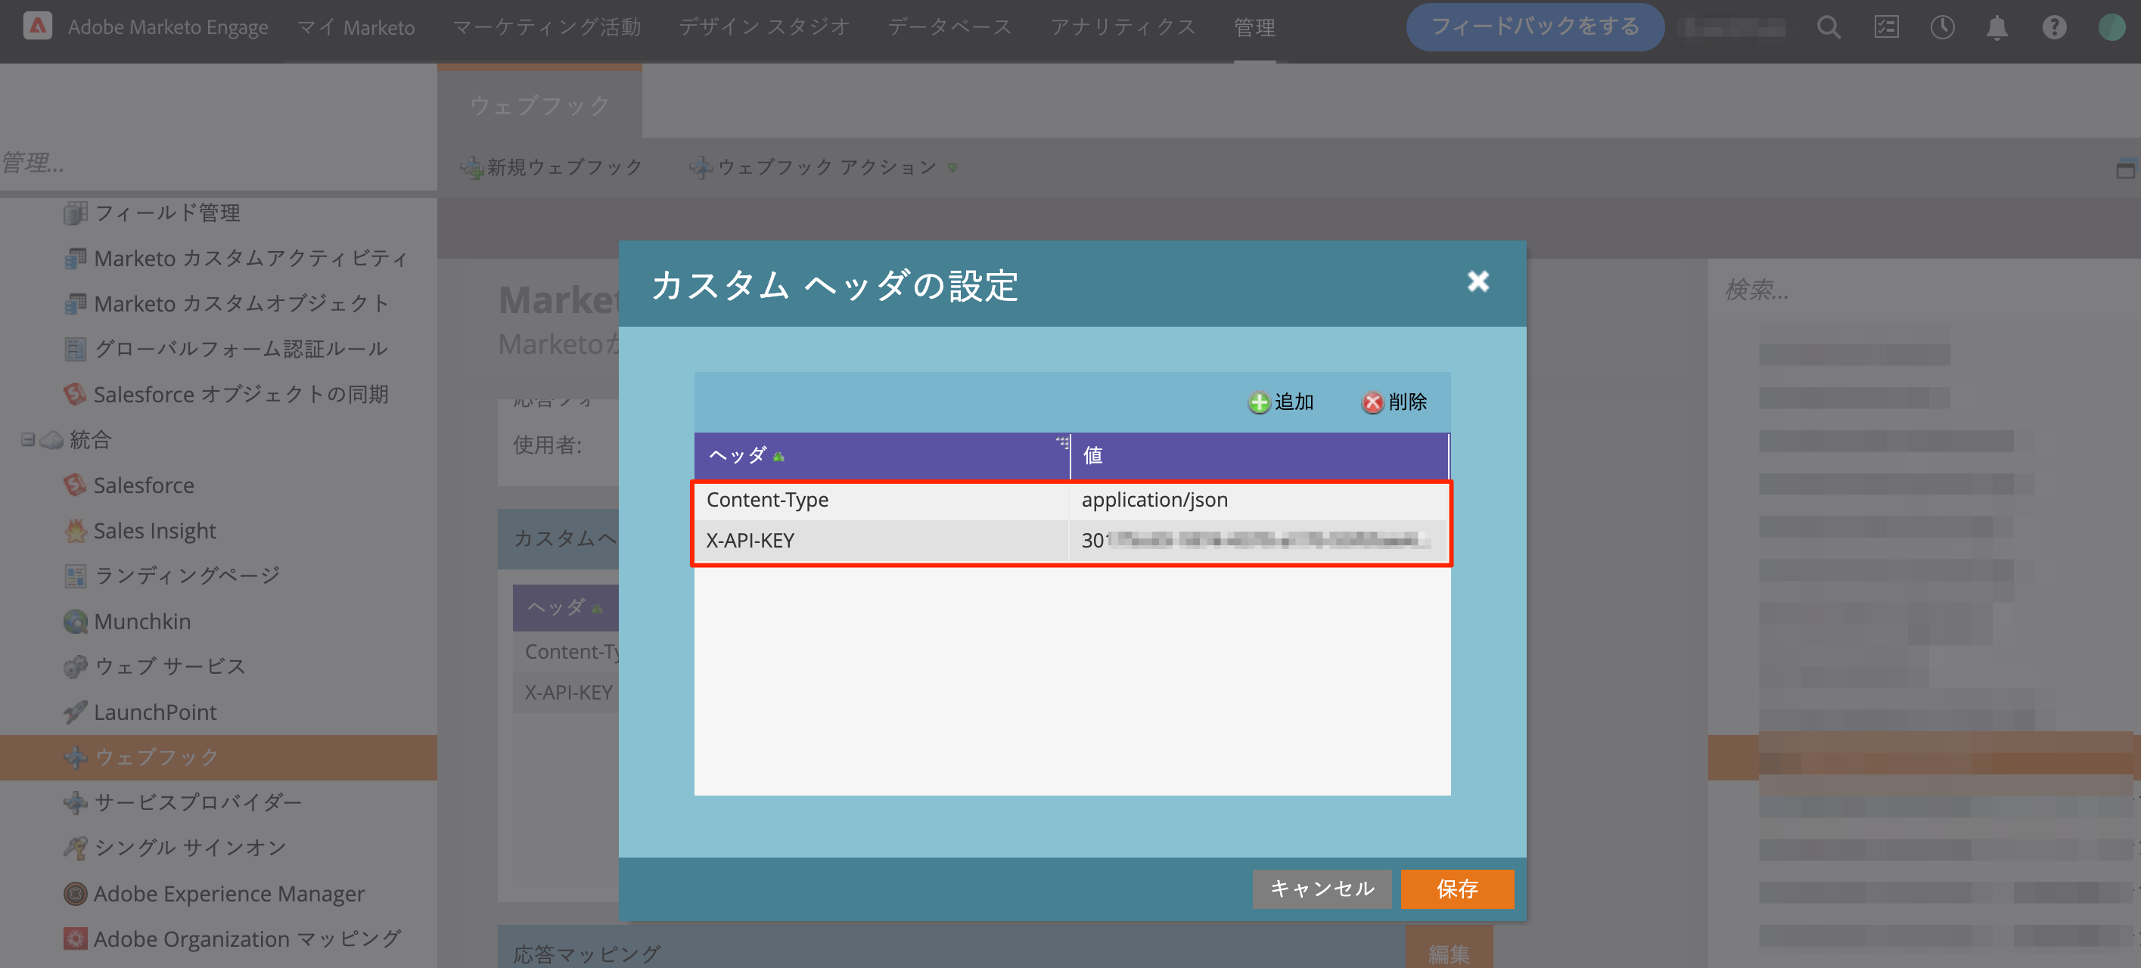Click 編集 button beside 応答マッピング
The width and height of the screenshot is (2141, 968).
[1448, 953]
